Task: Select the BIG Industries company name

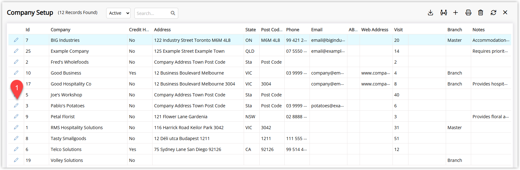Action: tap(65, 40)
